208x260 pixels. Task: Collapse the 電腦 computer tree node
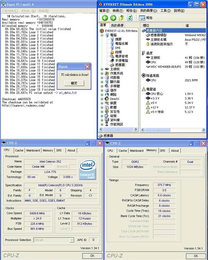coord(102,35)
